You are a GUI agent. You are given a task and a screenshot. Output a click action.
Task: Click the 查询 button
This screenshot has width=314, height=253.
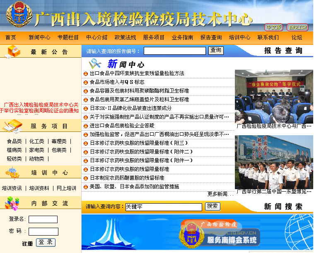tap(216, 50)
